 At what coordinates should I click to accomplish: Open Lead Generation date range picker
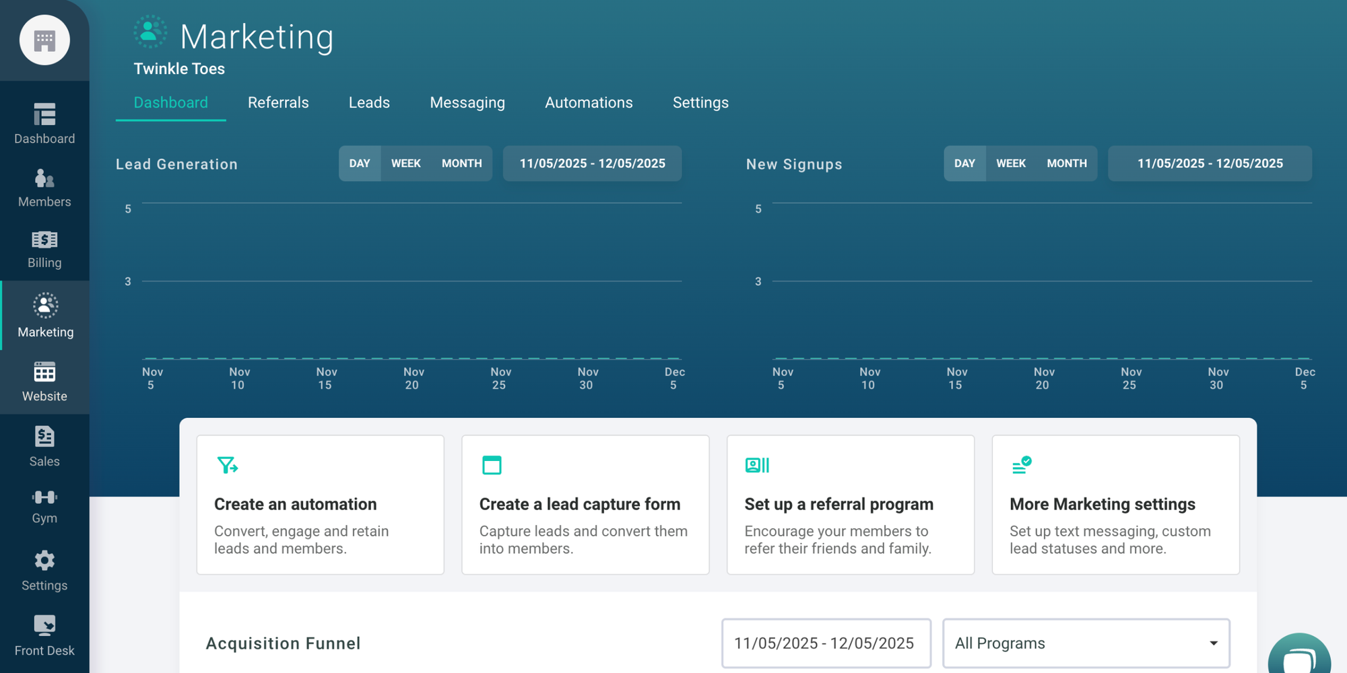(592, 163)
